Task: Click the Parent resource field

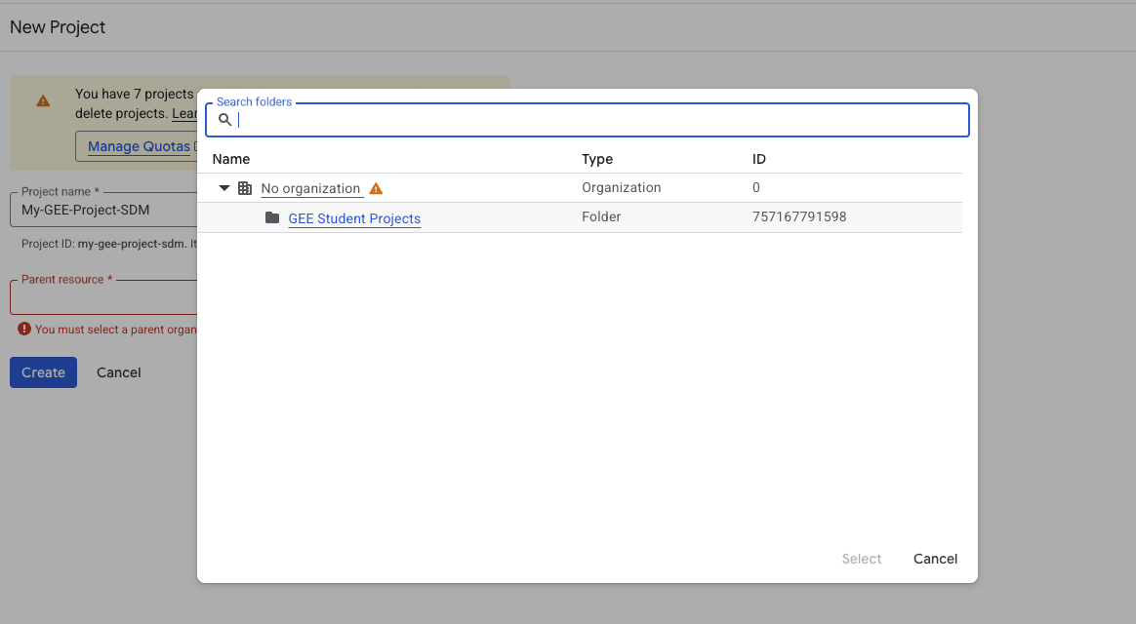Action: [102, 297]
